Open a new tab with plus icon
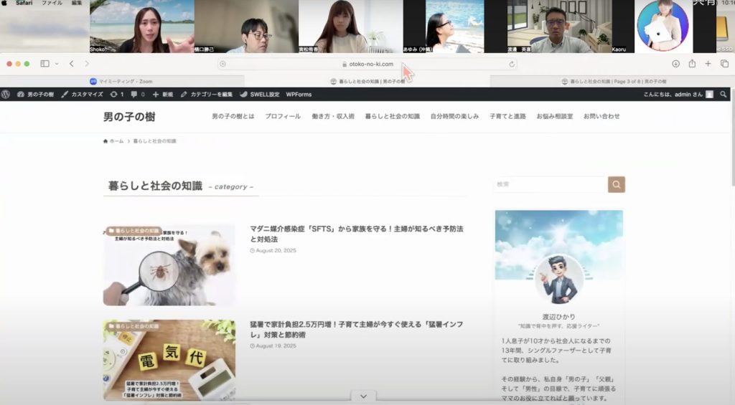The height and width of the screenshot is (405, 735). pos(708,64)
